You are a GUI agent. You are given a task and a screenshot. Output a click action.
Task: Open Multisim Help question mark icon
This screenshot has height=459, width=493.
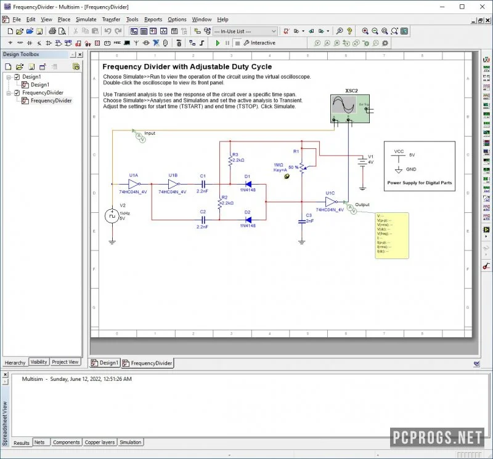(x=349, y=31)
